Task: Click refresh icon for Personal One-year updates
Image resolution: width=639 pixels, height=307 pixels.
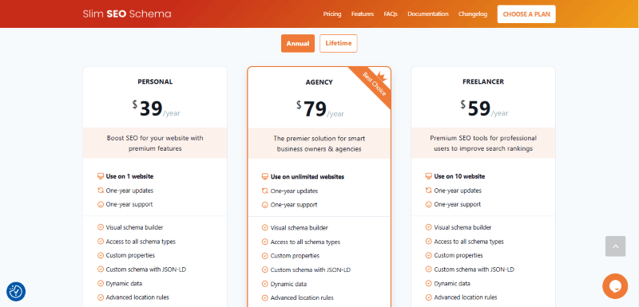Action: (101, 191)
